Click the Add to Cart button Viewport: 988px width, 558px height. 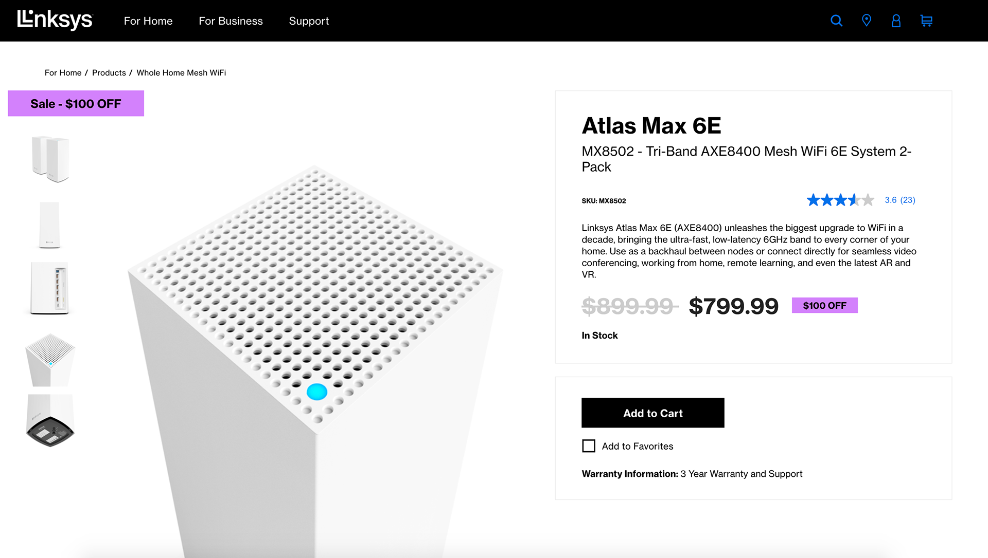point(652,413)
